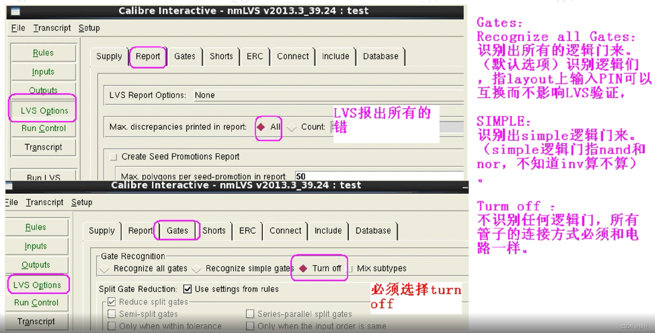Viewport: 655px width, 333px height.
Task: Switch to the Report tab in the upper window
Action: [x=148, y=57]
